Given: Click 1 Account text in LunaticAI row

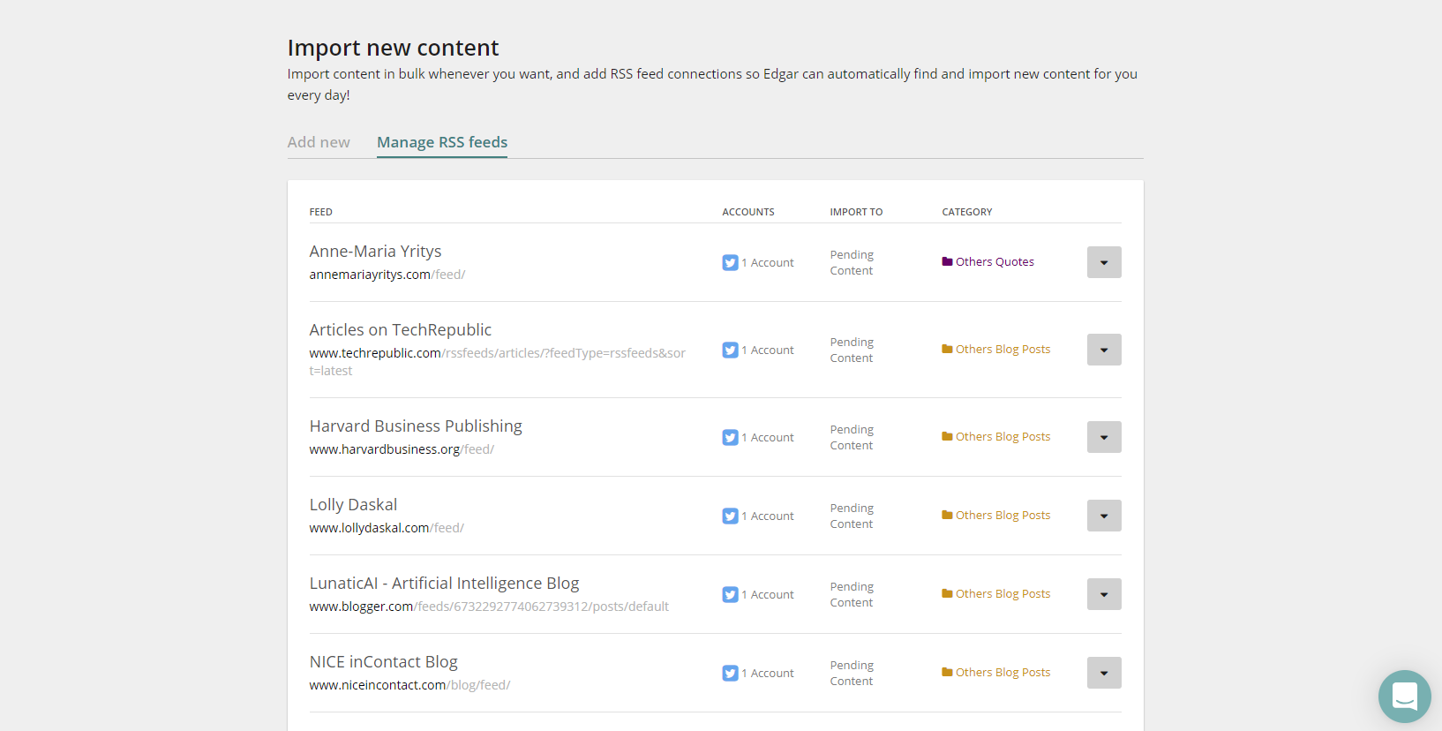Looking at the screenshot, I should point(768,595).
